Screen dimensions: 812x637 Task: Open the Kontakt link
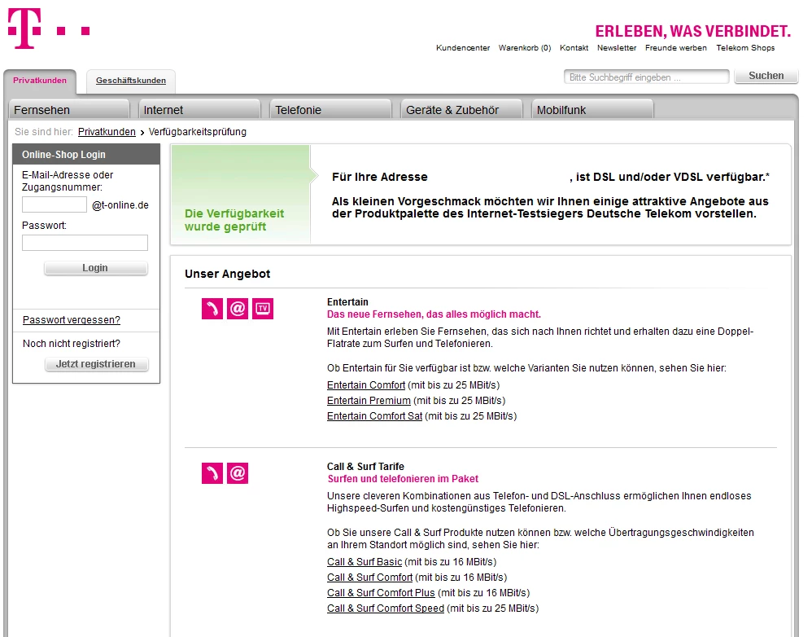574,48
